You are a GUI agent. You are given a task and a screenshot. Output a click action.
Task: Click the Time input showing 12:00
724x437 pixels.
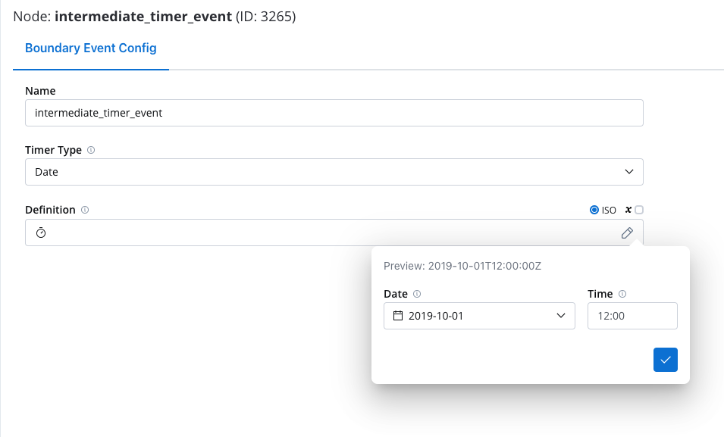coord(632,316)
